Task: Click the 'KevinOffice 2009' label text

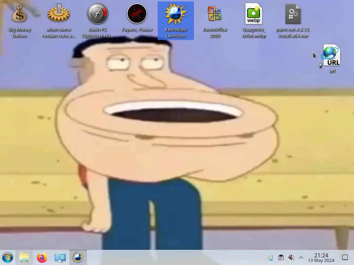Action: pos(215,33)
